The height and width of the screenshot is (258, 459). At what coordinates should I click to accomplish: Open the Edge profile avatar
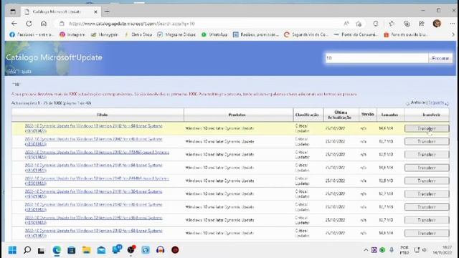(x=437, y=24)
